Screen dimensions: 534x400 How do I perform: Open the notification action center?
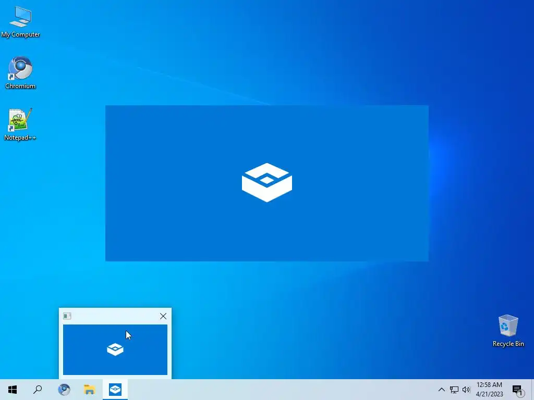click(518, 390)
